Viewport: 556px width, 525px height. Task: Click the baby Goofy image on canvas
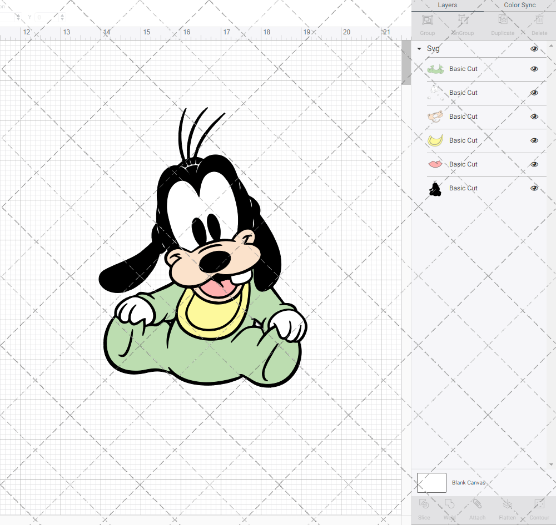(x=203, y=248)
